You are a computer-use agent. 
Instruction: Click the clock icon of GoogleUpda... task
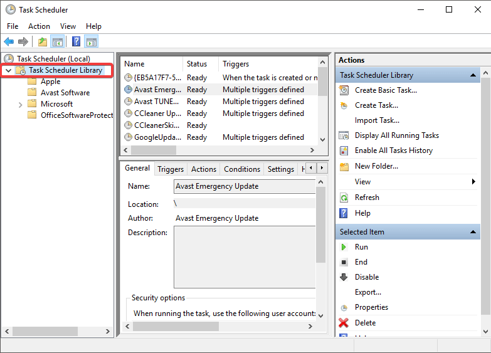point(128,137)
